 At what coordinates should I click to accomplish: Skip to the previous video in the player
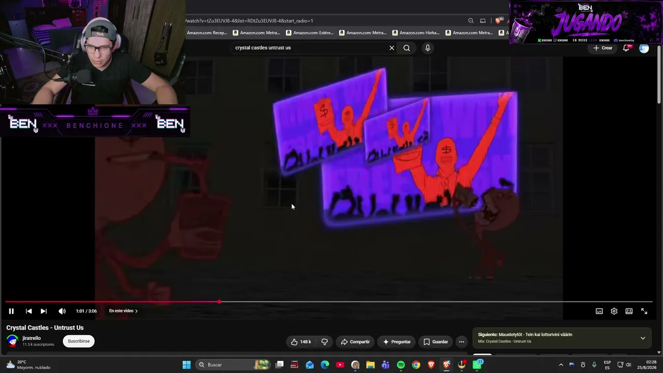(x=28, y=311)
